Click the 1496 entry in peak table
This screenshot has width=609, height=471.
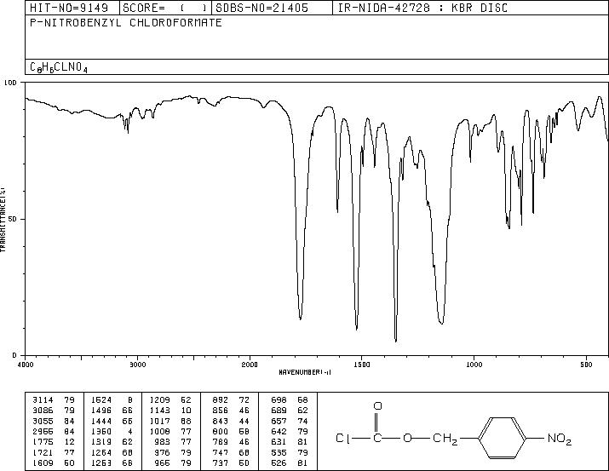[101, 411]
